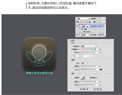Toggle visibility of 效果 effects group

(82, 29)
